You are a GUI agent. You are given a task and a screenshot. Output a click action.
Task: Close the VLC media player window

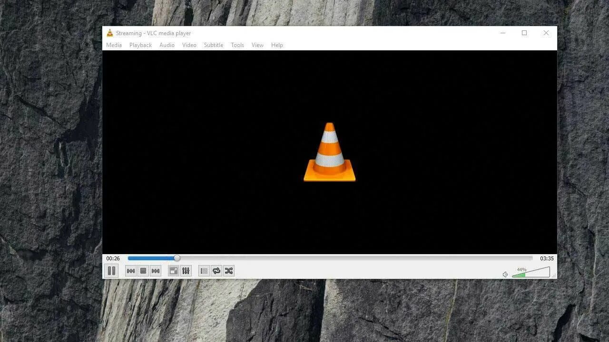coord(546,33)
